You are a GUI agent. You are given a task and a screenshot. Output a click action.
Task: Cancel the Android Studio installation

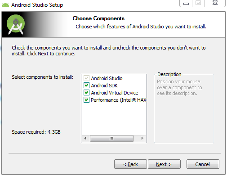[203, 164]
